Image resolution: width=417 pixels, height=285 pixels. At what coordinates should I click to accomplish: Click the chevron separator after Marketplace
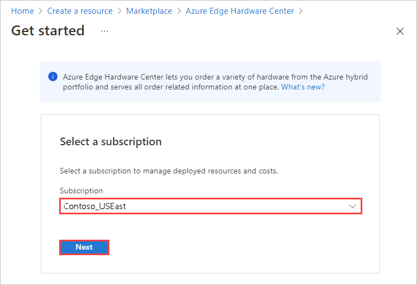click(179, 11)
